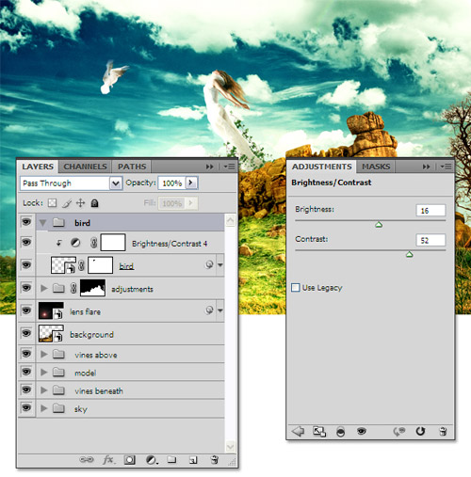The width and height of the screenshot is (471, 477).
Task: Click the add layer mask icon
Action: (129, 460)
